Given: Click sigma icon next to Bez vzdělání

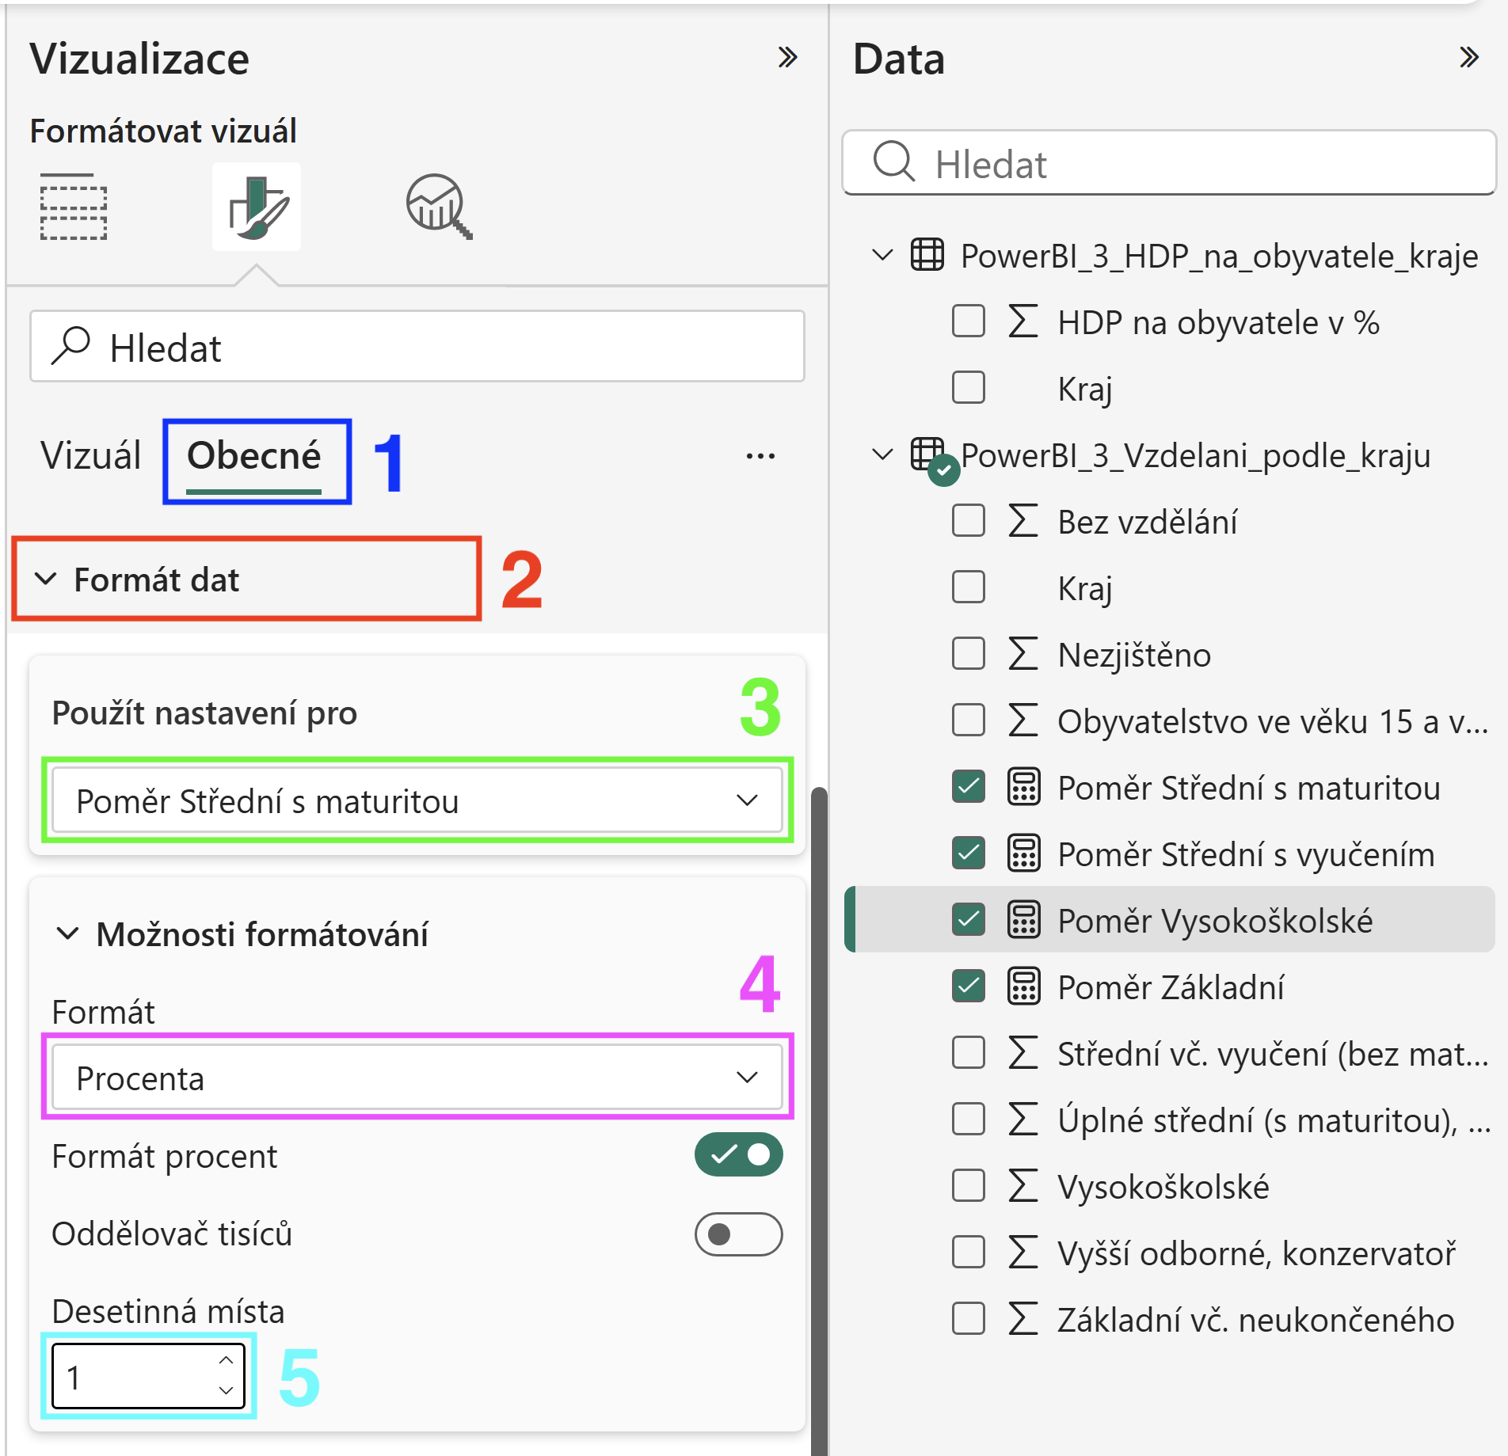Looking at the screenshot, I should [1023, 521].
